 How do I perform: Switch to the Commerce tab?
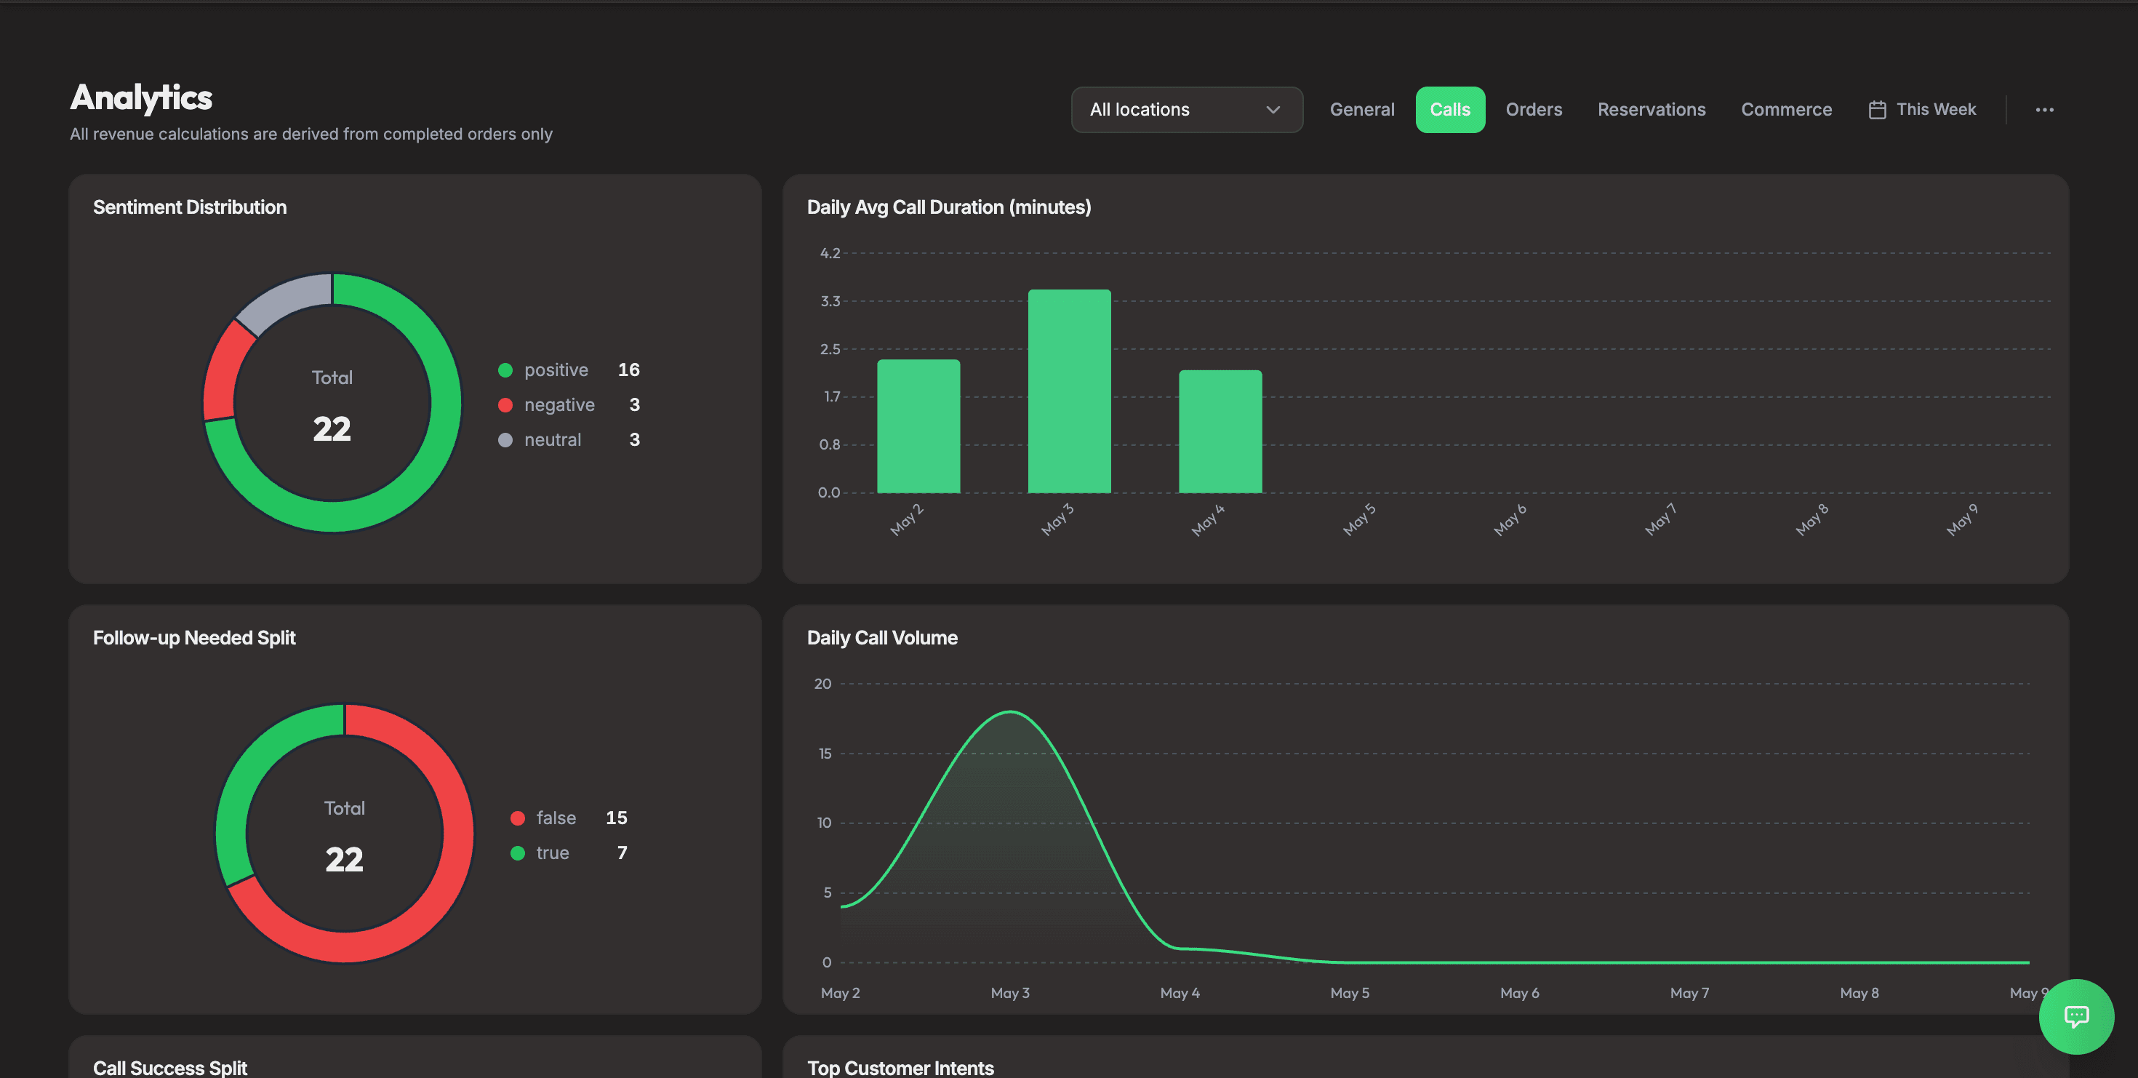click(x=1786, y=110)
